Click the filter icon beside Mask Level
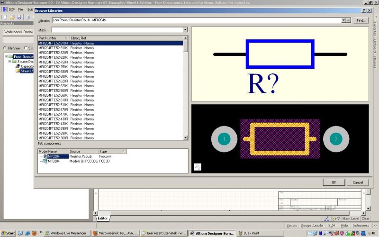 [336, 219]
